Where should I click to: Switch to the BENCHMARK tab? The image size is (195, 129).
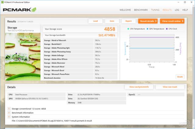click(x=141, y=10)
